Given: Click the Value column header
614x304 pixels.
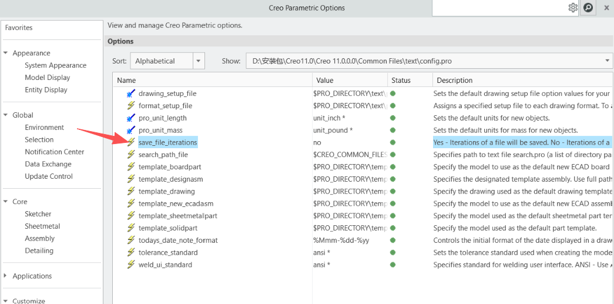Looking at the screenshot, I should [350, 81].
